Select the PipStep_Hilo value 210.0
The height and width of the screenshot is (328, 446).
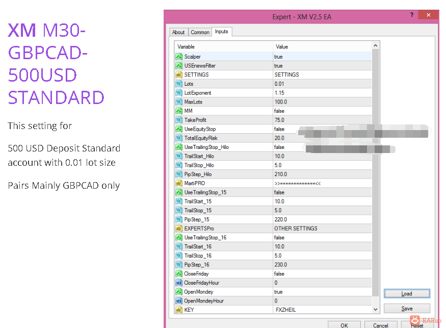click(x=281, y=174)
